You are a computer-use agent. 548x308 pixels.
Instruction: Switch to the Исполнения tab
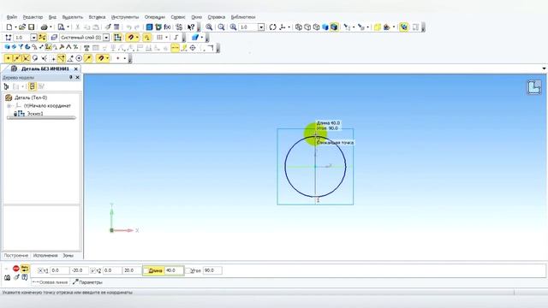pos(45,256)
